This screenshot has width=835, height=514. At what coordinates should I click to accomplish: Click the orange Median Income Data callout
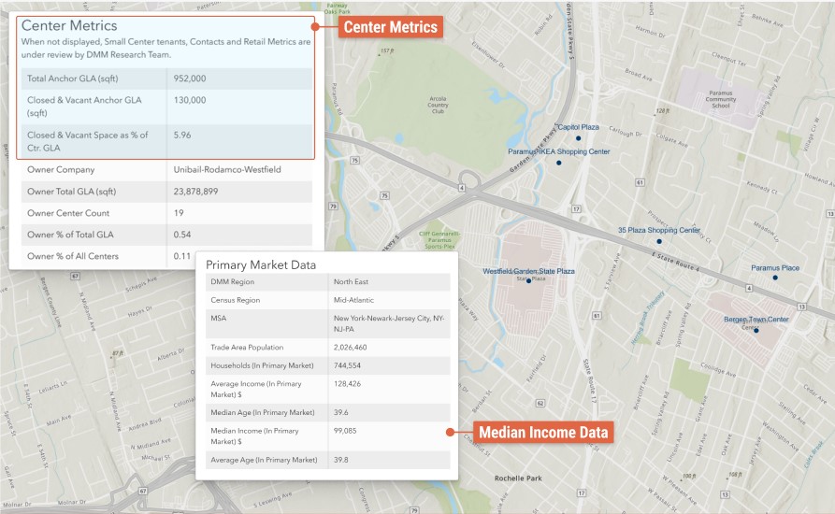pyautogui.click(x=543, y=433)
